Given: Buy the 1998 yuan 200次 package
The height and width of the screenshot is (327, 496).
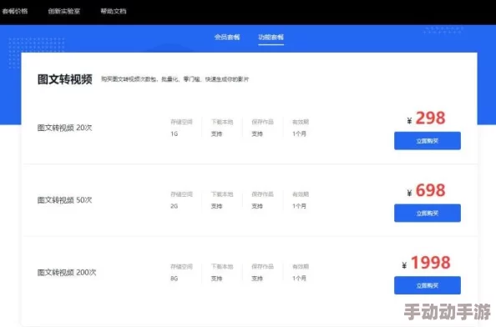Looking at the screenshot, I should (428, 285).
